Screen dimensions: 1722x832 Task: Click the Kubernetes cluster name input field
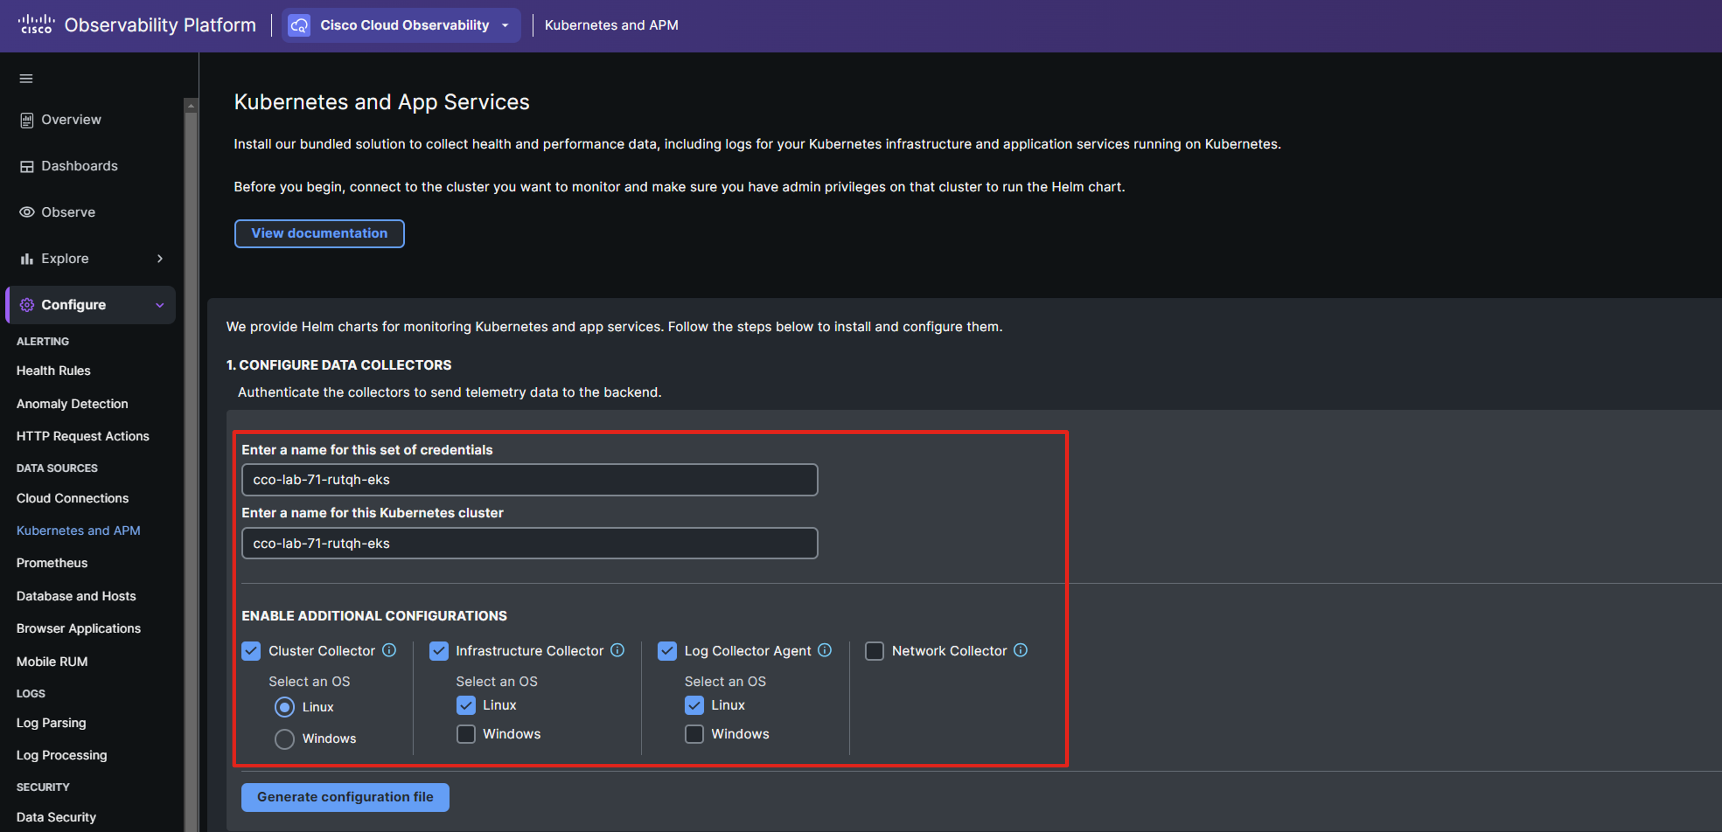[530, 543]
